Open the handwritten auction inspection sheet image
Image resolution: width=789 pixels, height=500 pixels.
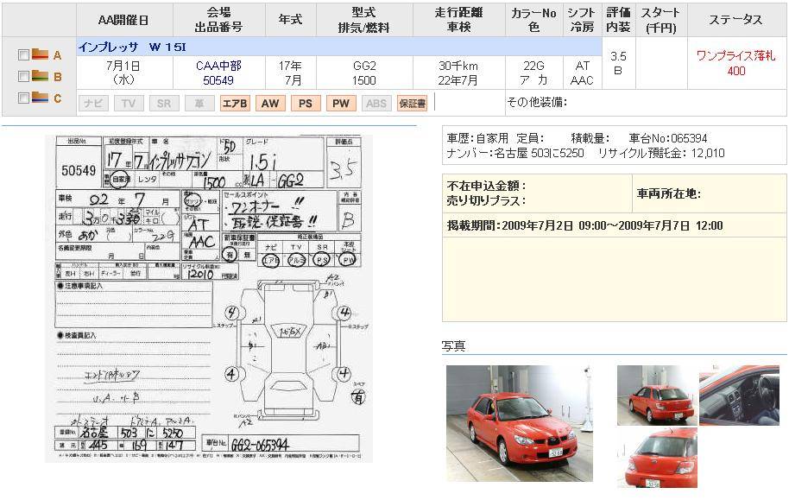(209, 299)
